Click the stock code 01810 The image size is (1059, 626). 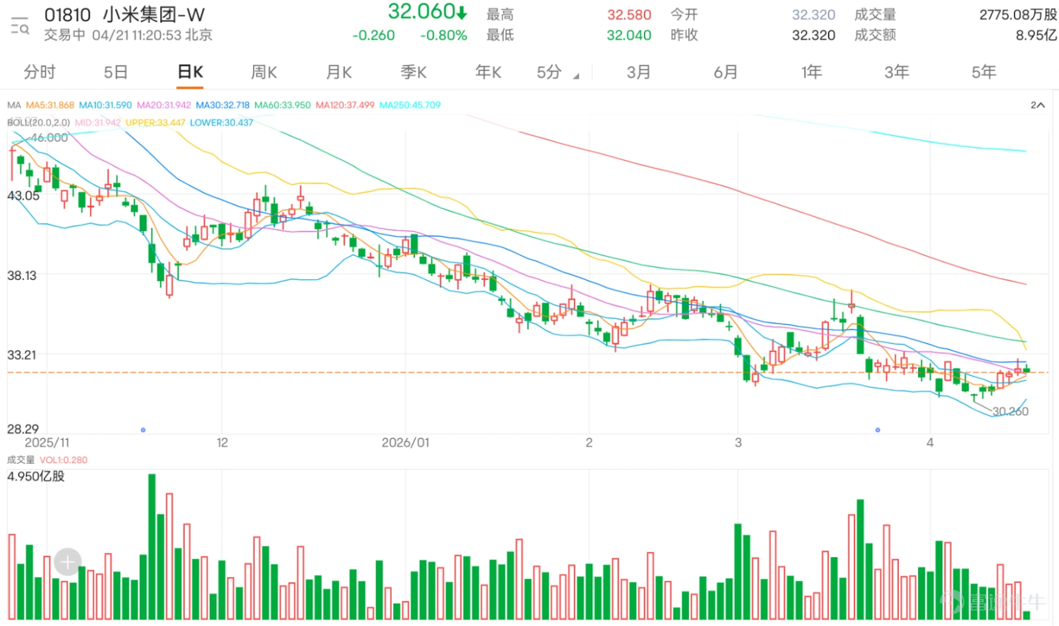click(68, 15)
